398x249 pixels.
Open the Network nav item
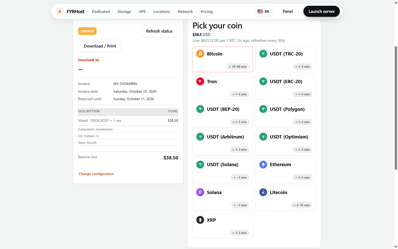(185, 11)
